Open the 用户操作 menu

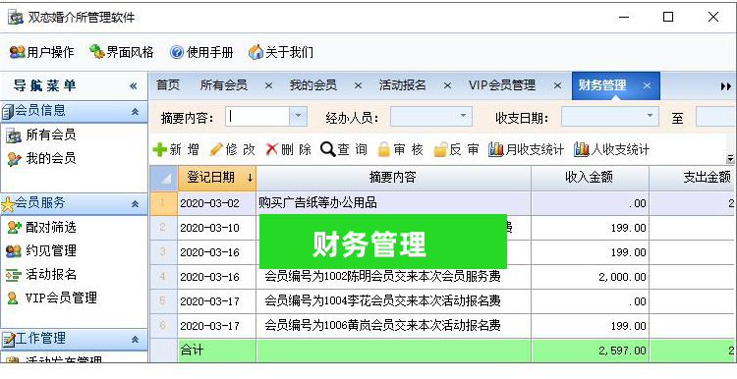point(42,52)
